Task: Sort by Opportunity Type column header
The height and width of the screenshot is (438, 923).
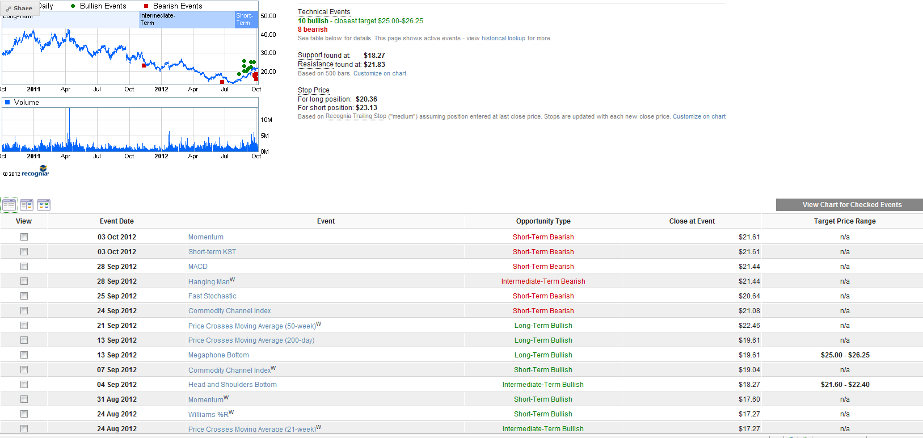Action: click(543, 221)
